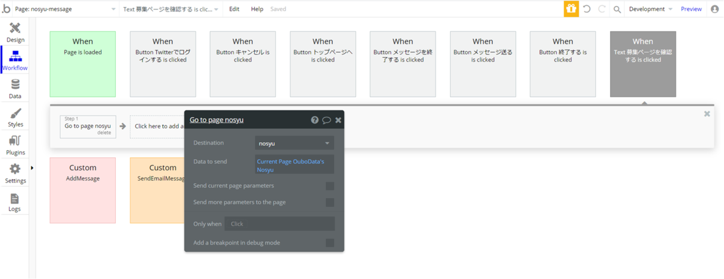724x279 pixels.
Task: Toggle Add a breakpoint in debug mode
Action: pyautogui.click(x=330, y=243)
